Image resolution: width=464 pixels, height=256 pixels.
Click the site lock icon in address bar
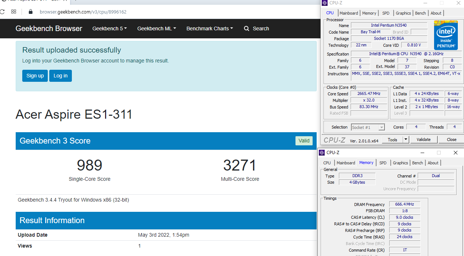pyautogui.click(x=31, y=12)
